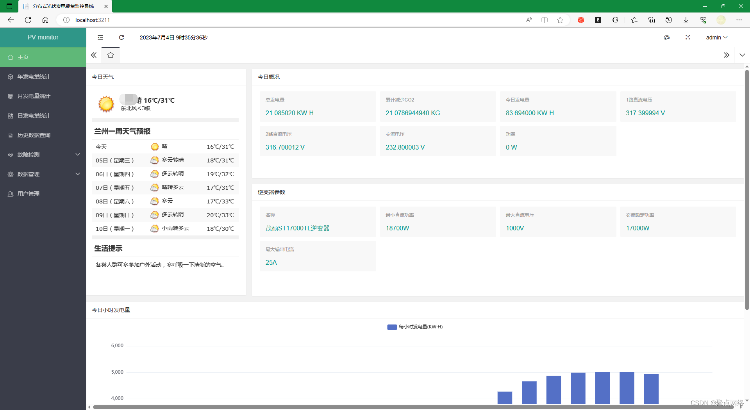
Task: Collapse the sidebar with the menu fold icon
Action: pyautogui.click(x=100, y=37)
